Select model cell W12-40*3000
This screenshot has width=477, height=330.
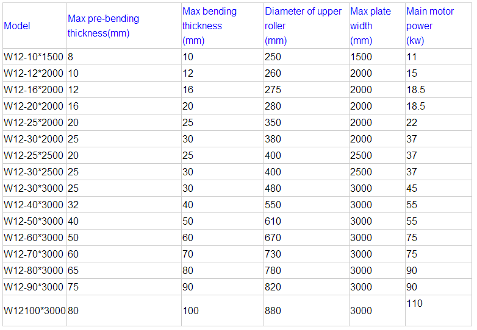34,205
